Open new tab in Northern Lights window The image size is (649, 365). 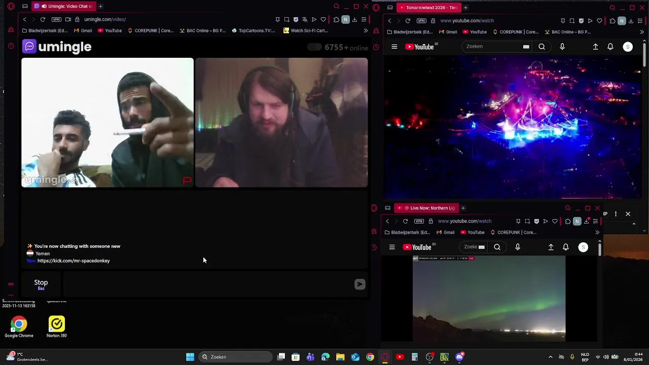coord(463,208)
